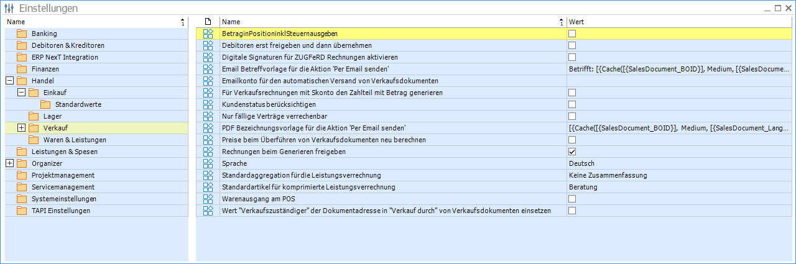Click setting icon of Nur fällige Verträge row
The image size is (796, 264).
[x=208, y=116]
